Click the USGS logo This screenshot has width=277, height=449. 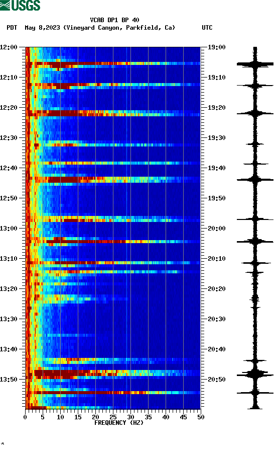coord(20,5)
